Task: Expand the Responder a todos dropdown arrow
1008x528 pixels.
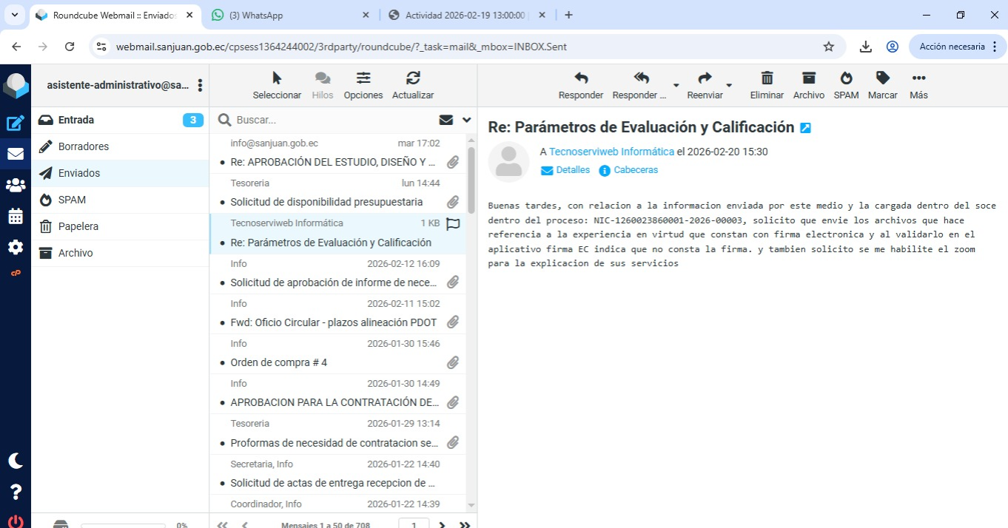Action: 676,86
